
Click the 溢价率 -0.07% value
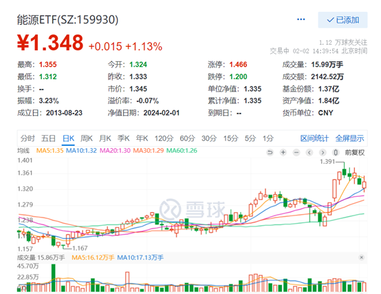pyautogui.click(x=147, y=101)
